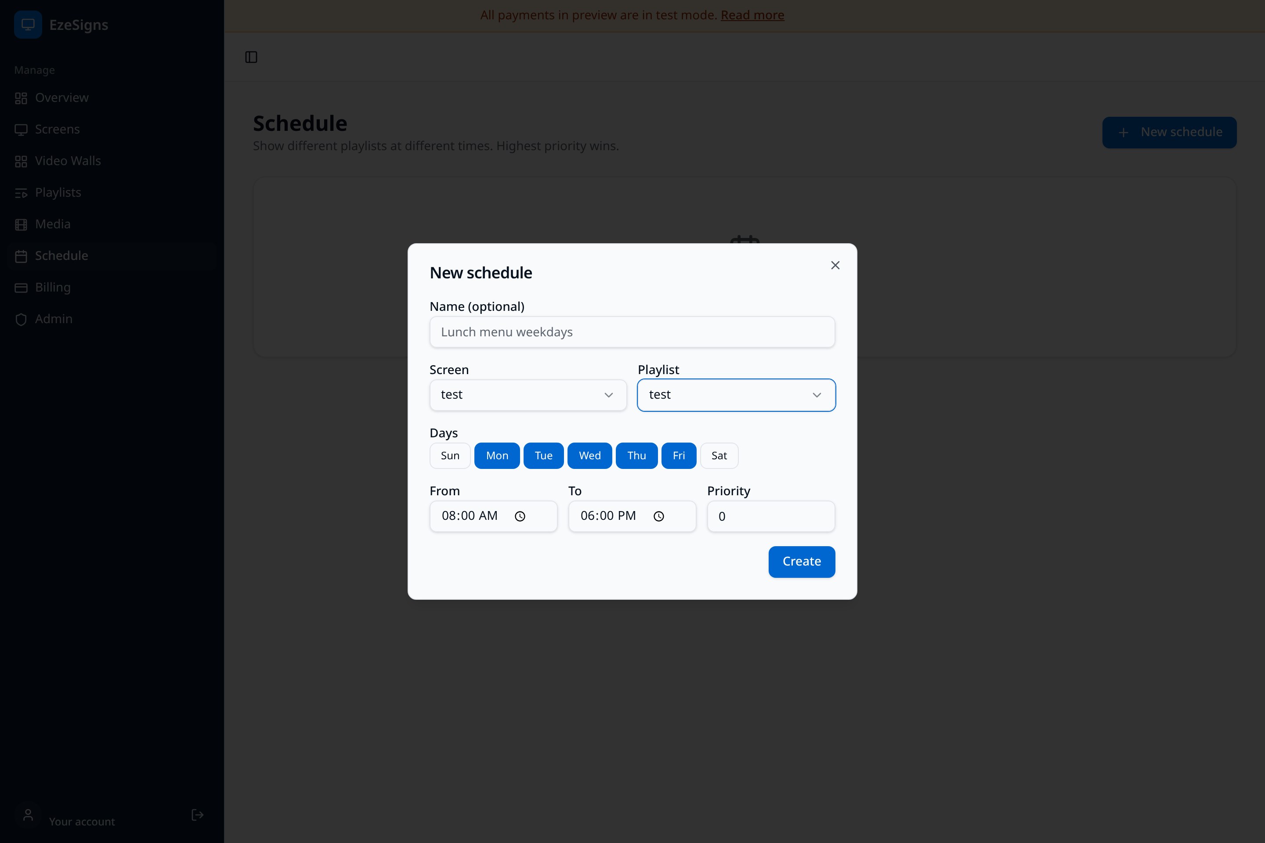Image resolution: width=1265 pixels, height=843 pixels.
Task: Click the EzeSigns brand name
Action: [x=79, y=25]
